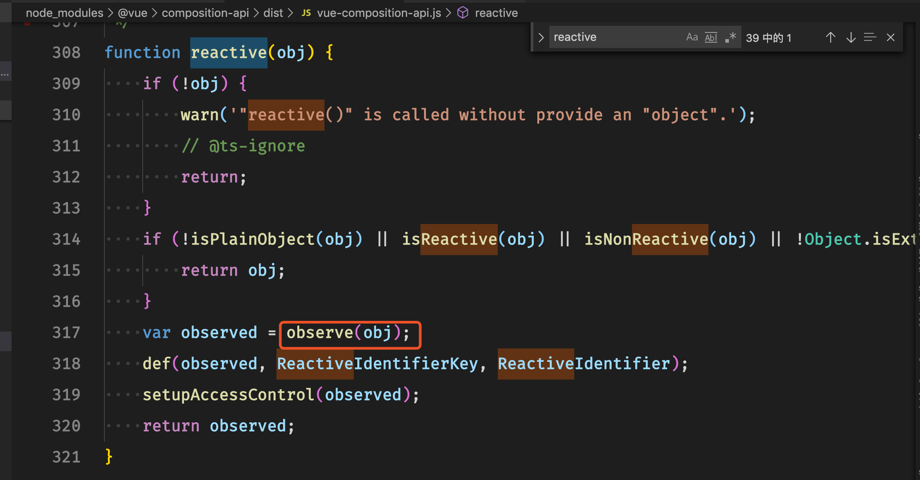Open node_modules breadcrumb dropdown
This screenshot has height=480, width=920.
[64, 13]
